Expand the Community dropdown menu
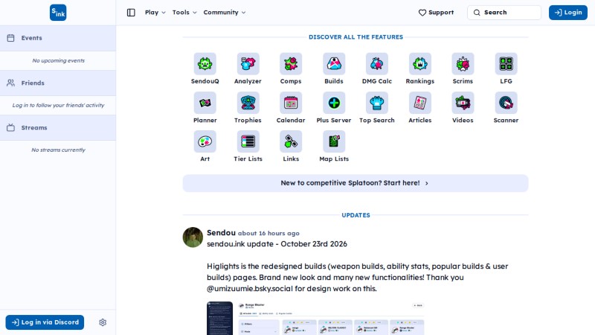Viewport: 595px width, 335px height. [x=225, y=13]
